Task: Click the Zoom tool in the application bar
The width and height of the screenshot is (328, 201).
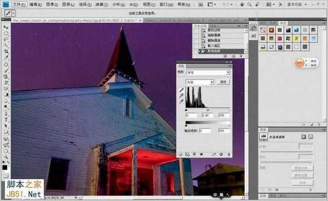Action: [249, 4]
